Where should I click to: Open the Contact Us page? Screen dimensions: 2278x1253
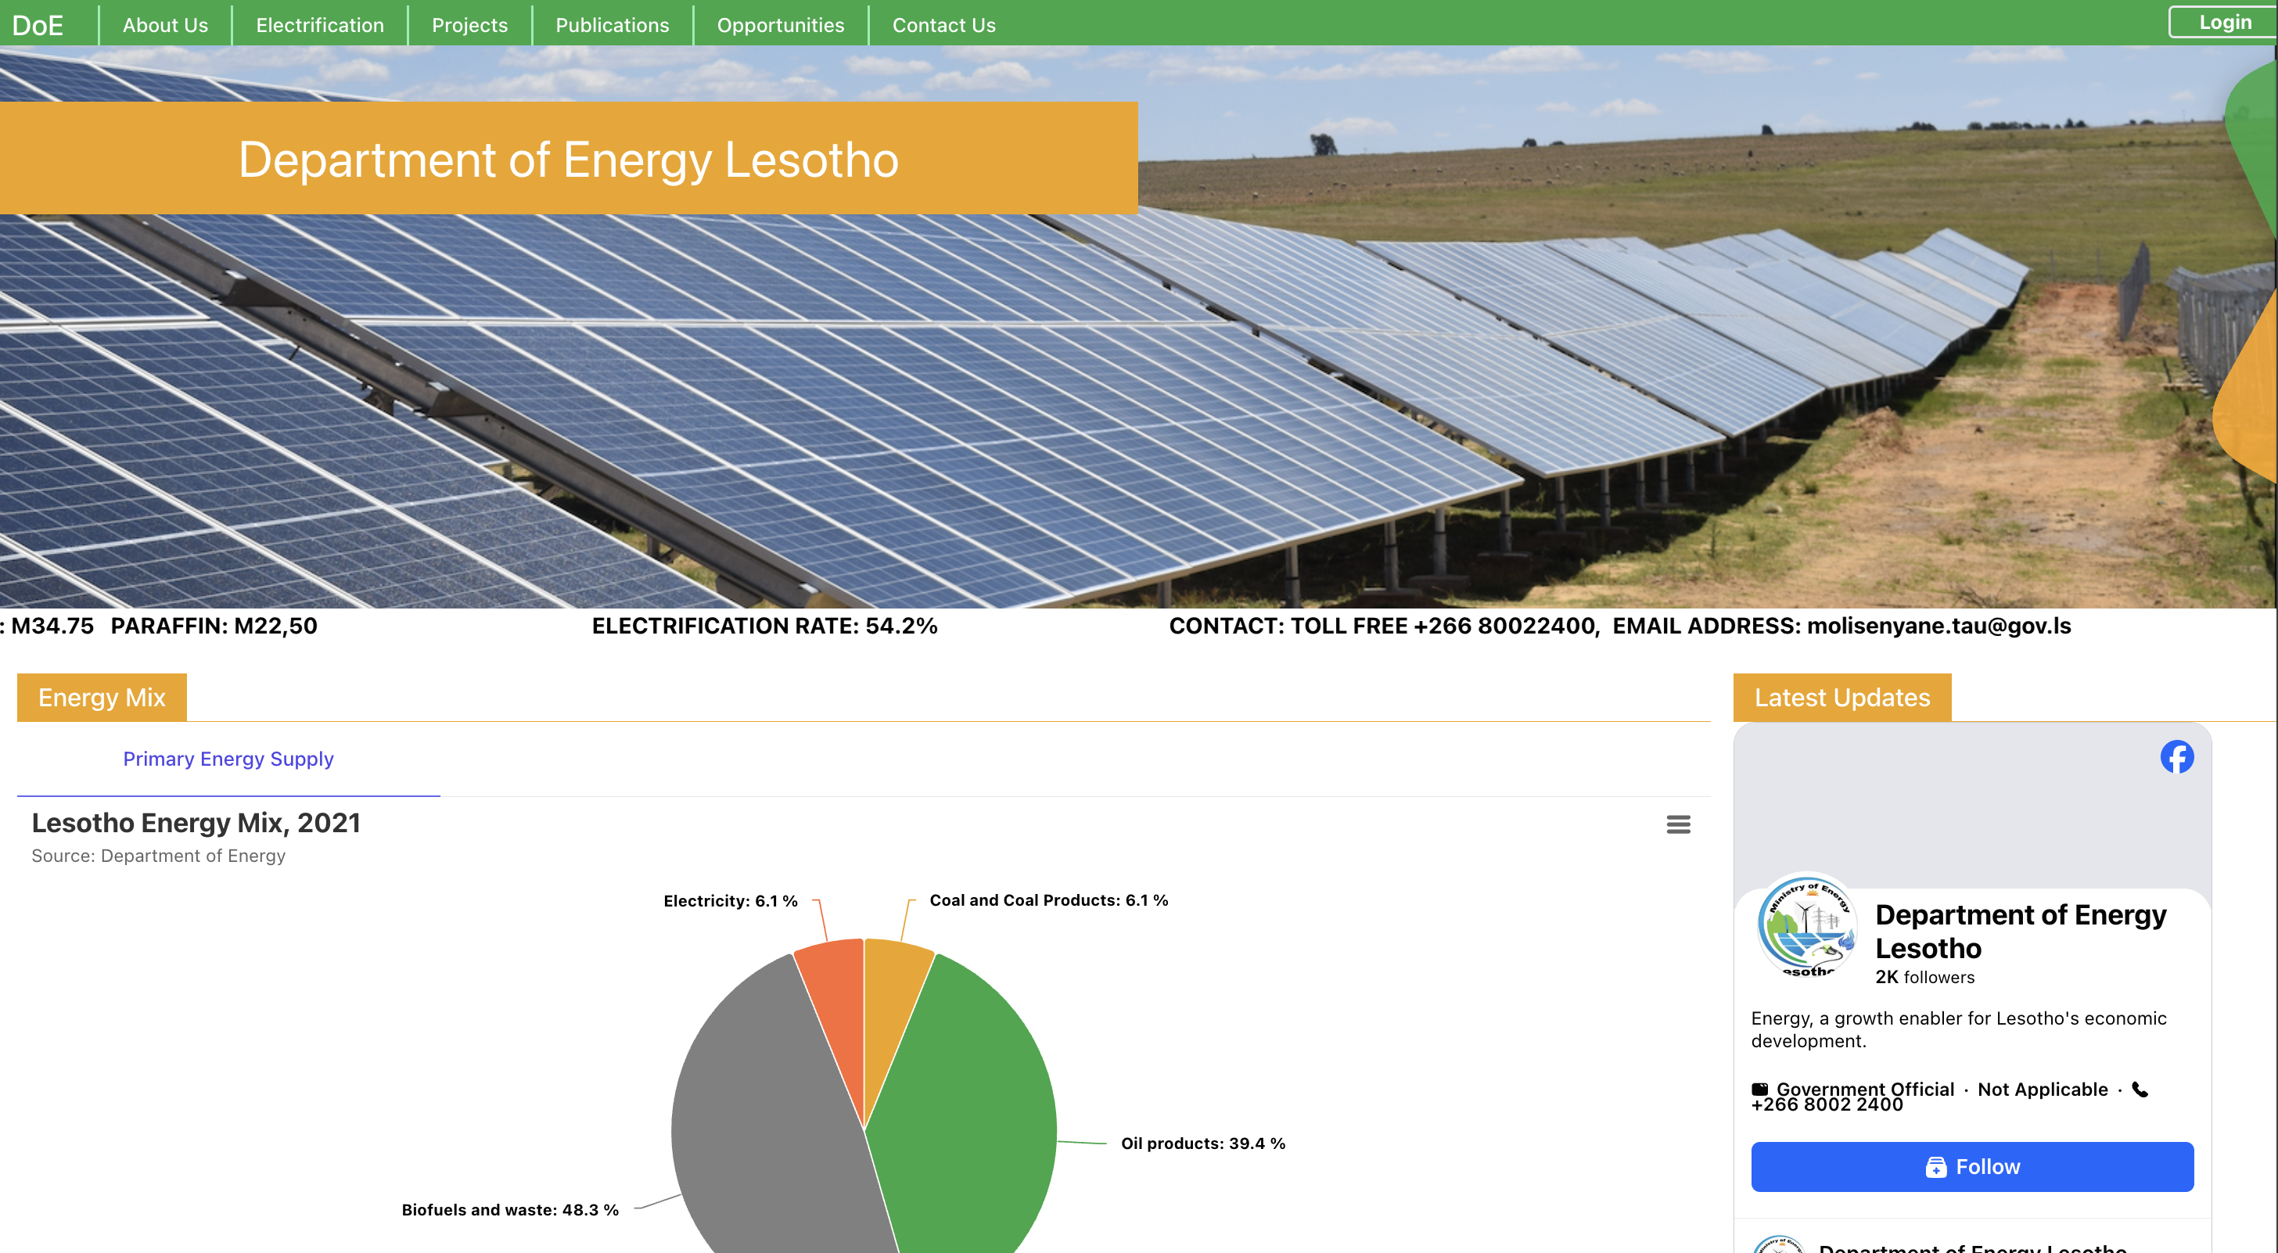943,25
